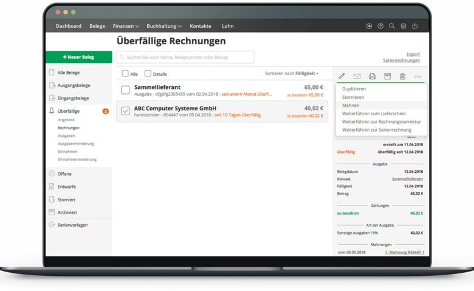Image resolution: width=474 pixels, height=291 pixels.
Task: Print the selected invoice via printer icon
Action: (x=373, y=76)
